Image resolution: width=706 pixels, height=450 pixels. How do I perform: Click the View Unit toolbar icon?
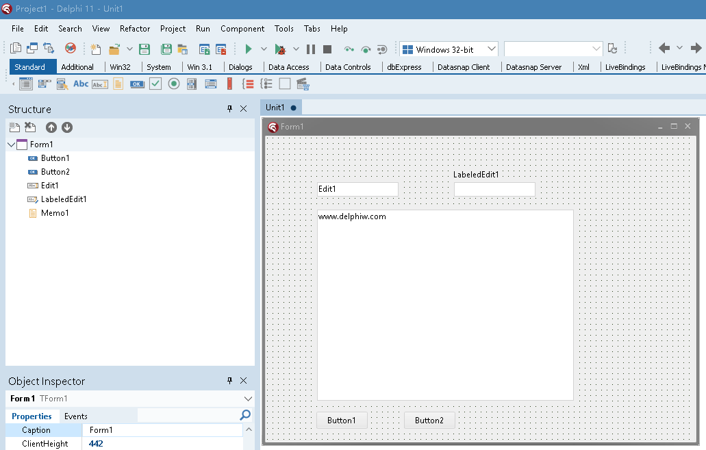click(16, 48)
